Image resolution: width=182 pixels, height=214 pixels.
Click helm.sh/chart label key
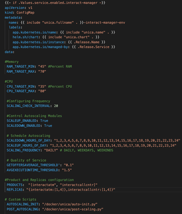25,37
